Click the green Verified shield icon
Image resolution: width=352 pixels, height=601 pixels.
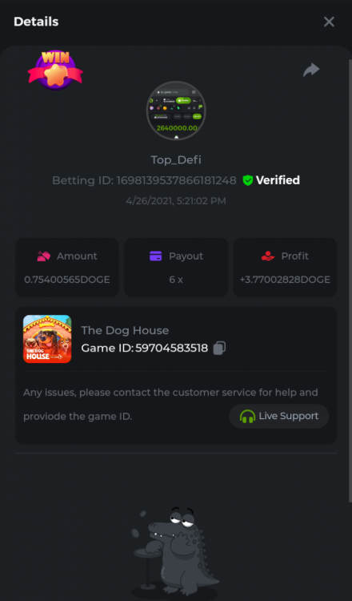point(248,180)
